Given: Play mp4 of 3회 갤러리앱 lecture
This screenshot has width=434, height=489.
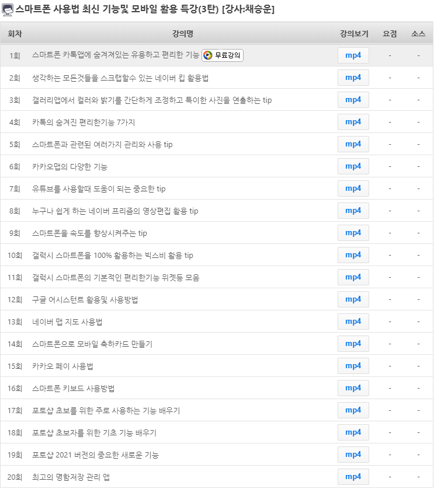Looking at the screenshot, I should pos(353,100).
